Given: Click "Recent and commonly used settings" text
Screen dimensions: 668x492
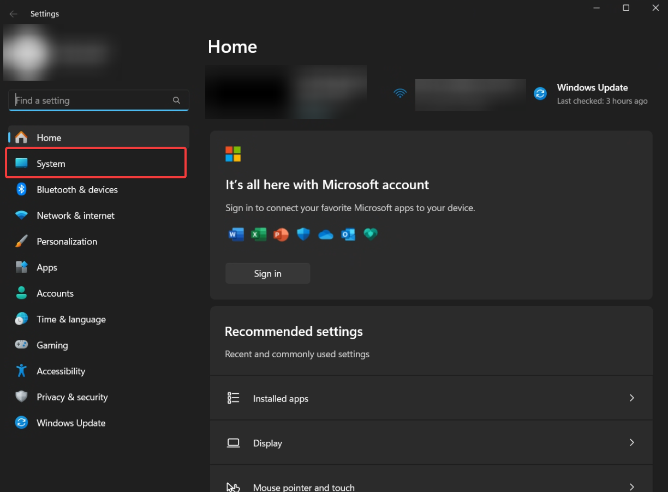Looking at the screenshot, I should click(x=297, y=354).
